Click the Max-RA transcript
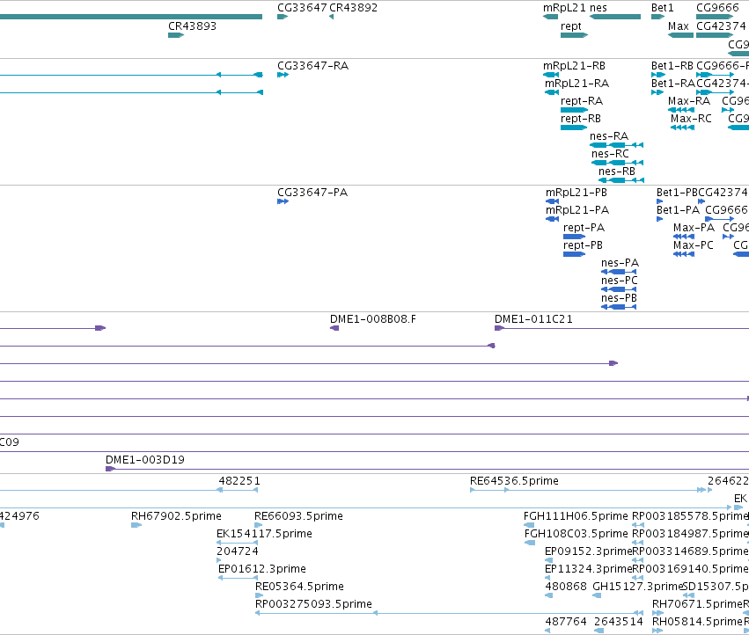This screenshot has width=749, height=635. tap(680, 110)
